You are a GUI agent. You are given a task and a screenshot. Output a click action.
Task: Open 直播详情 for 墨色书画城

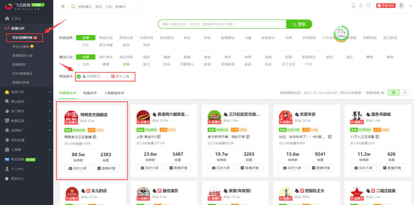point(392,168)
